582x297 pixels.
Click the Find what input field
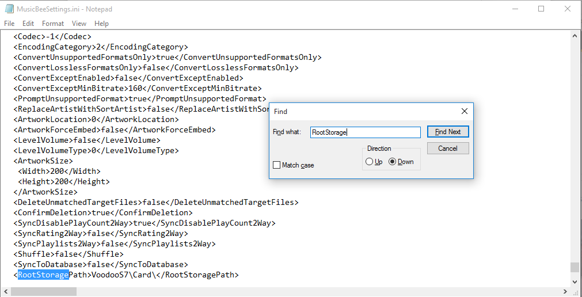click(365, 132)
